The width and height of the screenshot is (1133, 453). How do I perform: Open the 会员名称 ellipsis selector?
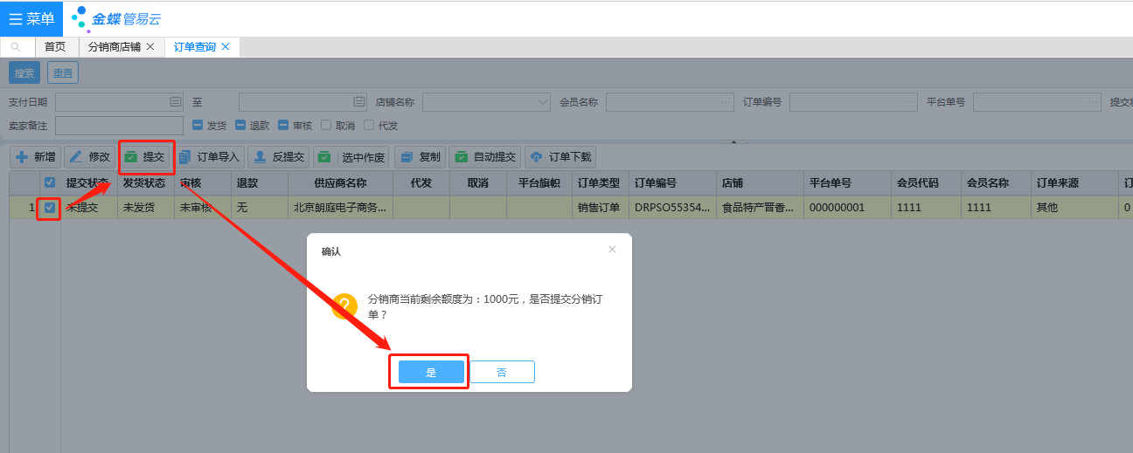(x=726, y=102)
